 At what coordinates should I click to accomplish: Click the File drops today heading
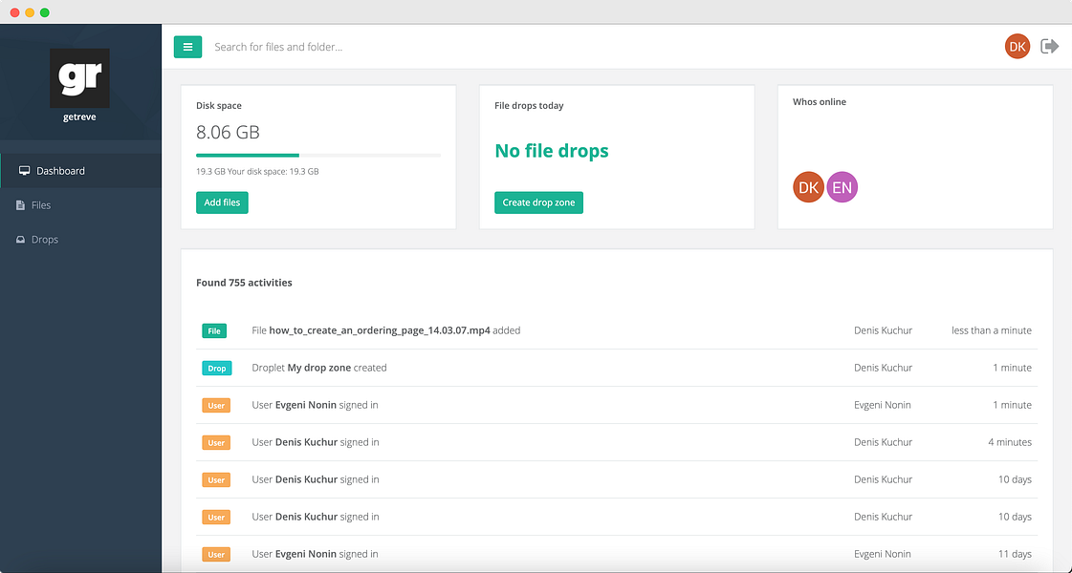529,106
